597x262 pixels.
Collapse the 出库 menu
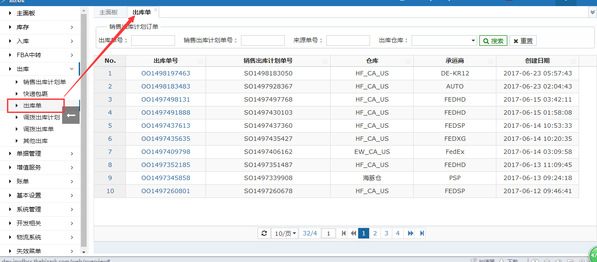point(40,69)
